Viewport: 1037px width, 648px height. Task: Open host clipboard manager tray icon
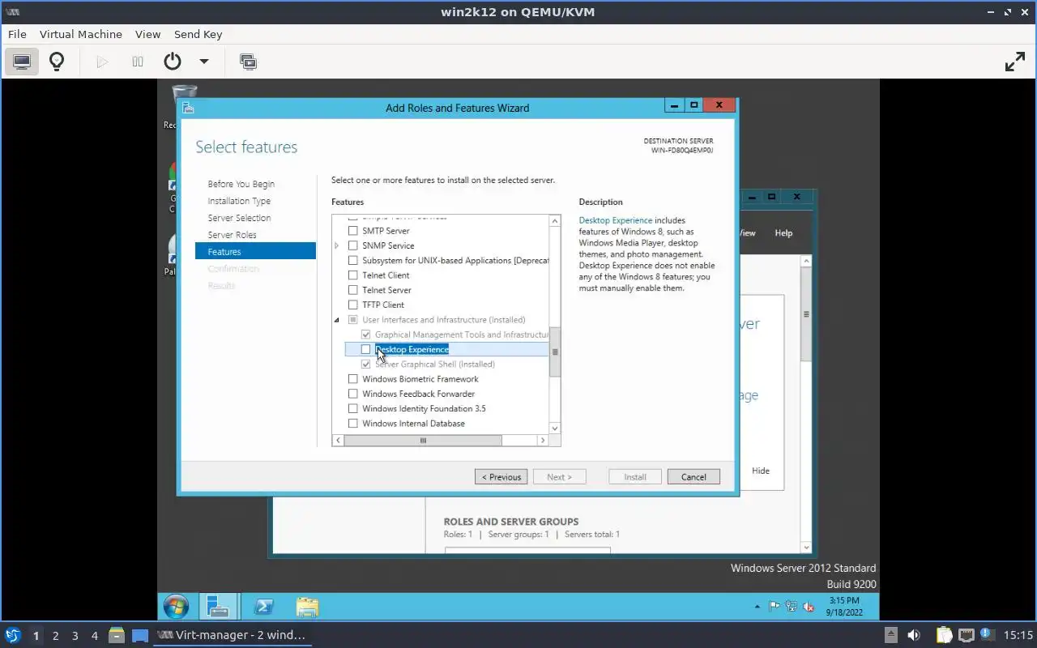[x=944, y=635]
